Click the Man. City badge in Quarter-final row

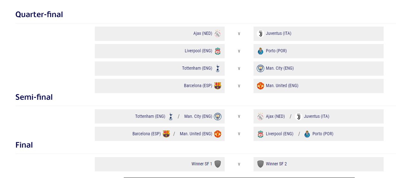[x=261, y=68]
